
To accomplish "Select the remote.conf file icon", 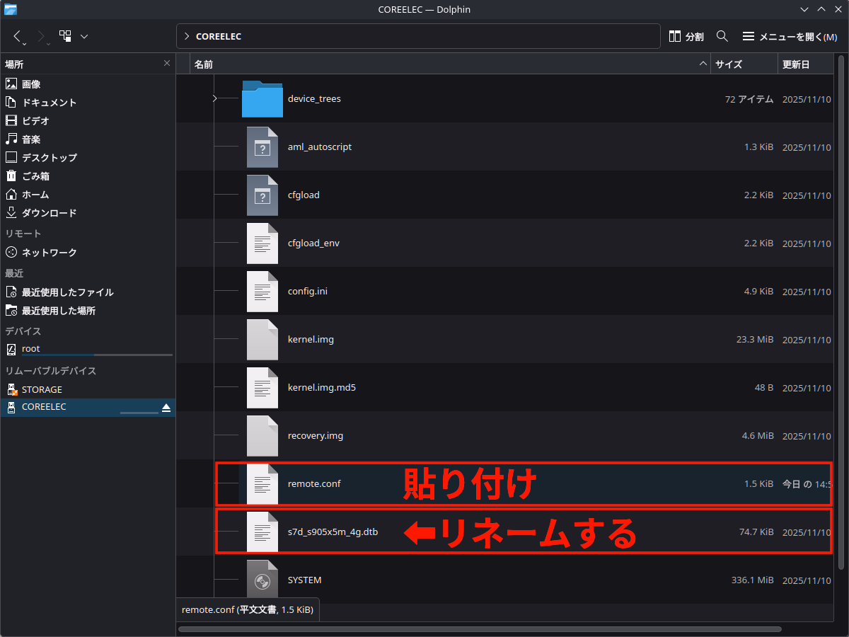I will click(x=262, y=483).
